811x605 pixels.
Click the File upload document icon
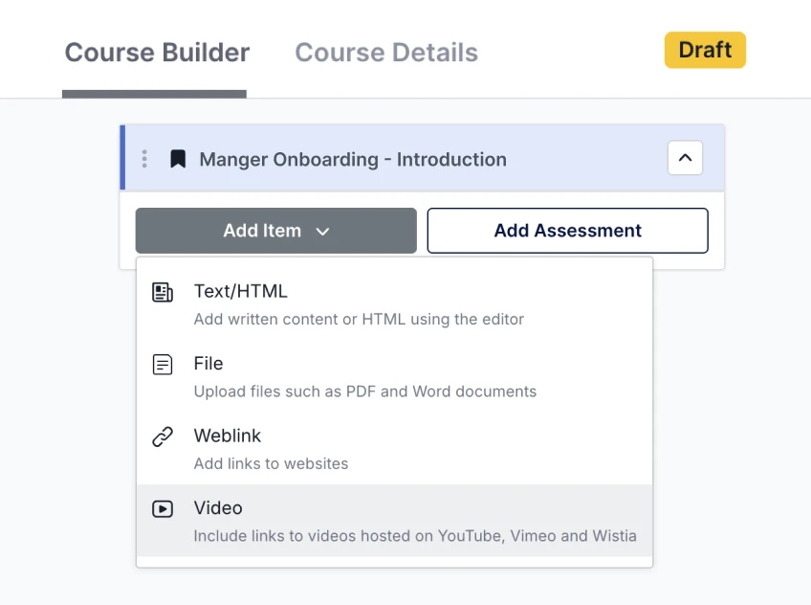click(x=163, y=363)
